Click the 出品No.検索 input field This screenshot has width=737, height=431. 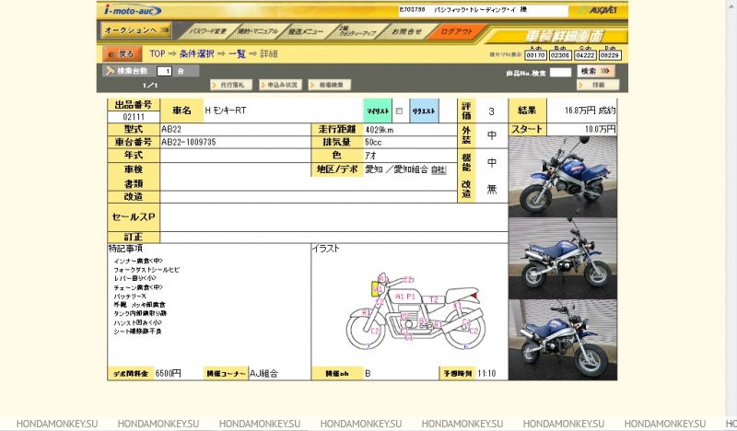pos(560,73)
